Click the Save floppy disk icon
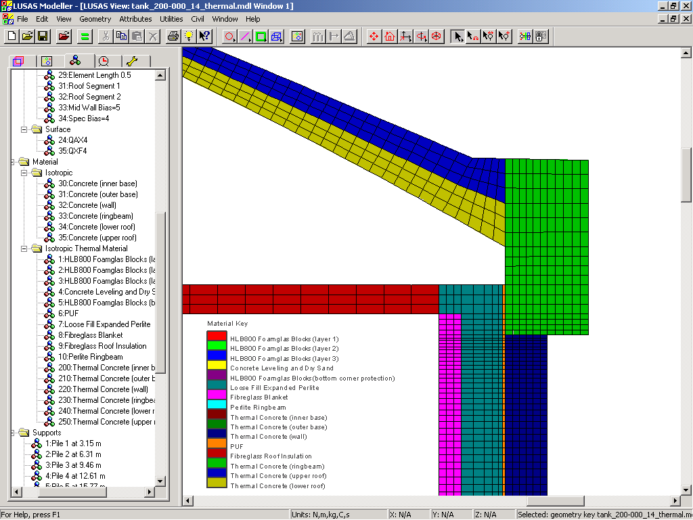 tap(43, 36)
